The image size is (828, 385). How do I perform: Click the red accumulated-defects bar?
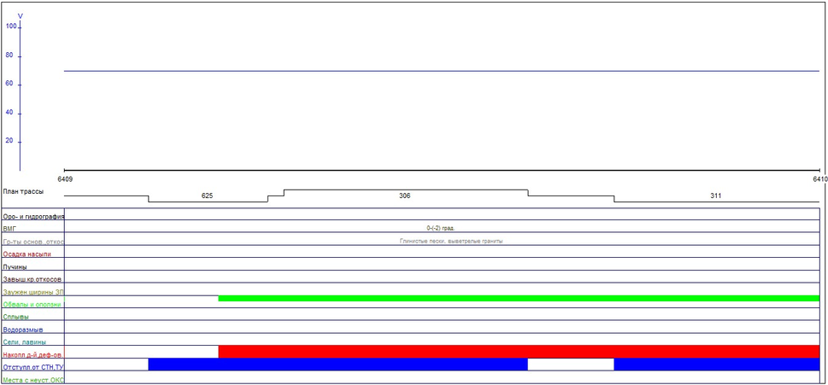tap(519, 352)
